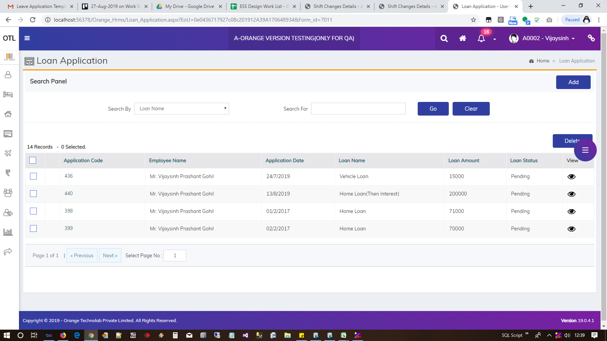Click the bar chart reports icon in sidebar

(8, 232)
